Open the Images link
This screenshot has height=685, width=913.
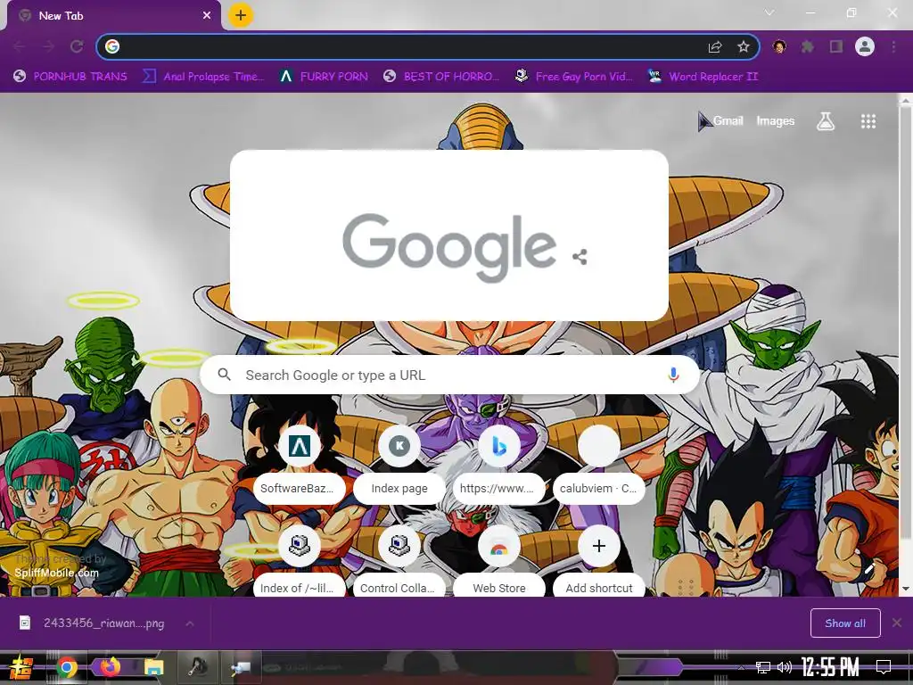tap(775, 120)
